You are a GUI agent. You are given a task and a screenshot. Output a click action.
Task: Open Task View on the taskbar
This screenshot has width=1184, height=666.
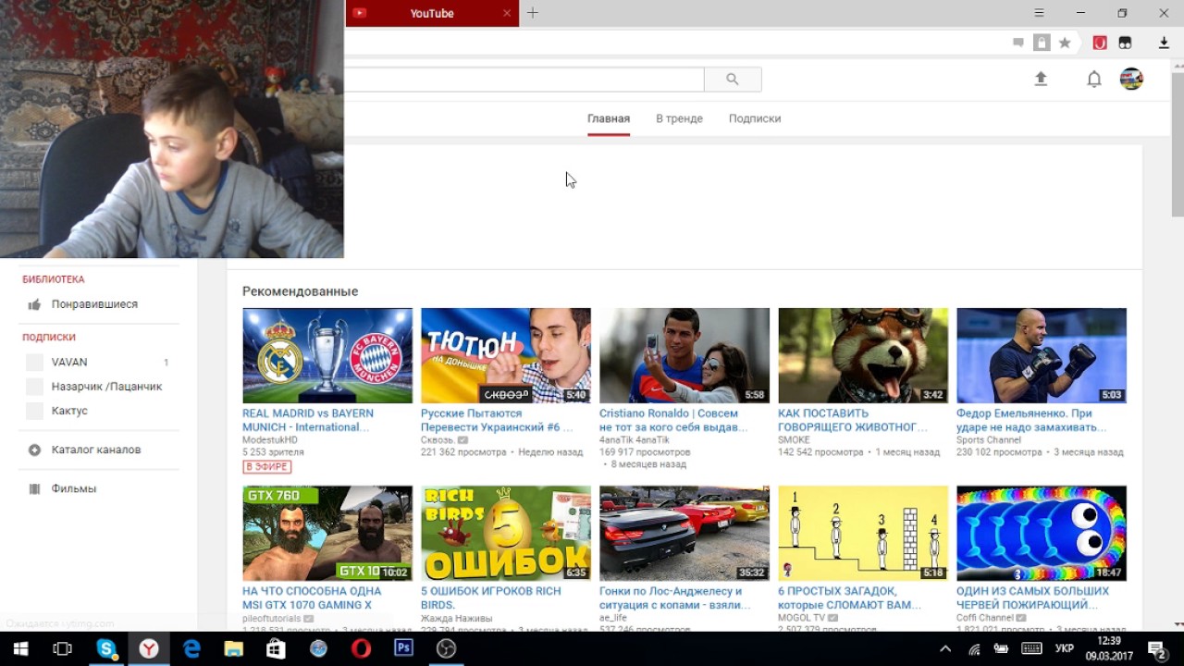[63, 648]
